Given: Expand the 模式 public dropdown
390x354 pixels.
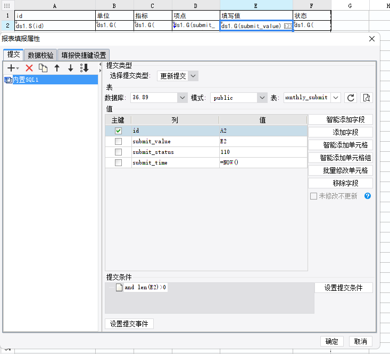Looking at the screenshot, I should (262, 98).
